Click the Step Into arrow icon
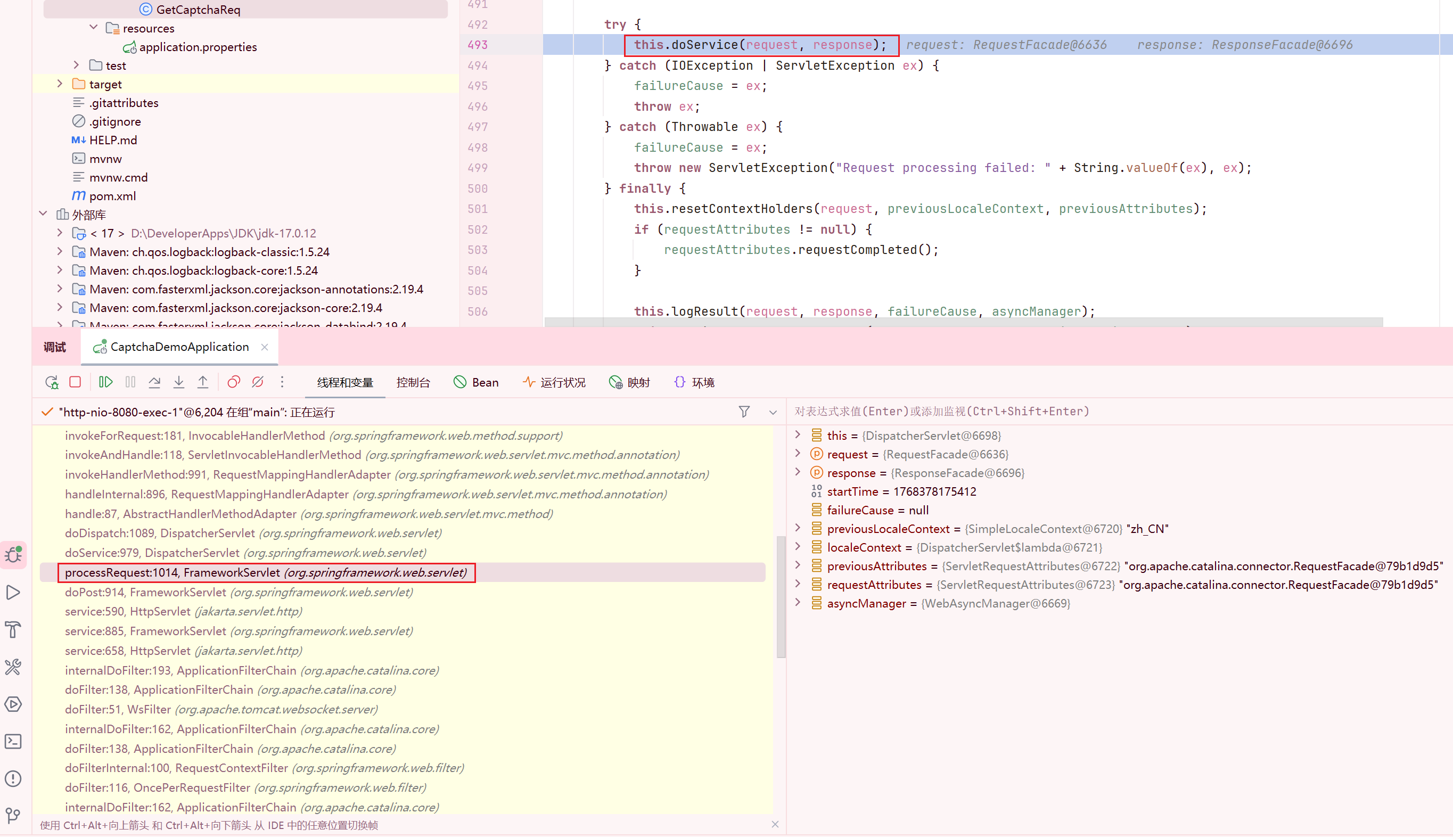1453x837 pixels. pos(179,382)
